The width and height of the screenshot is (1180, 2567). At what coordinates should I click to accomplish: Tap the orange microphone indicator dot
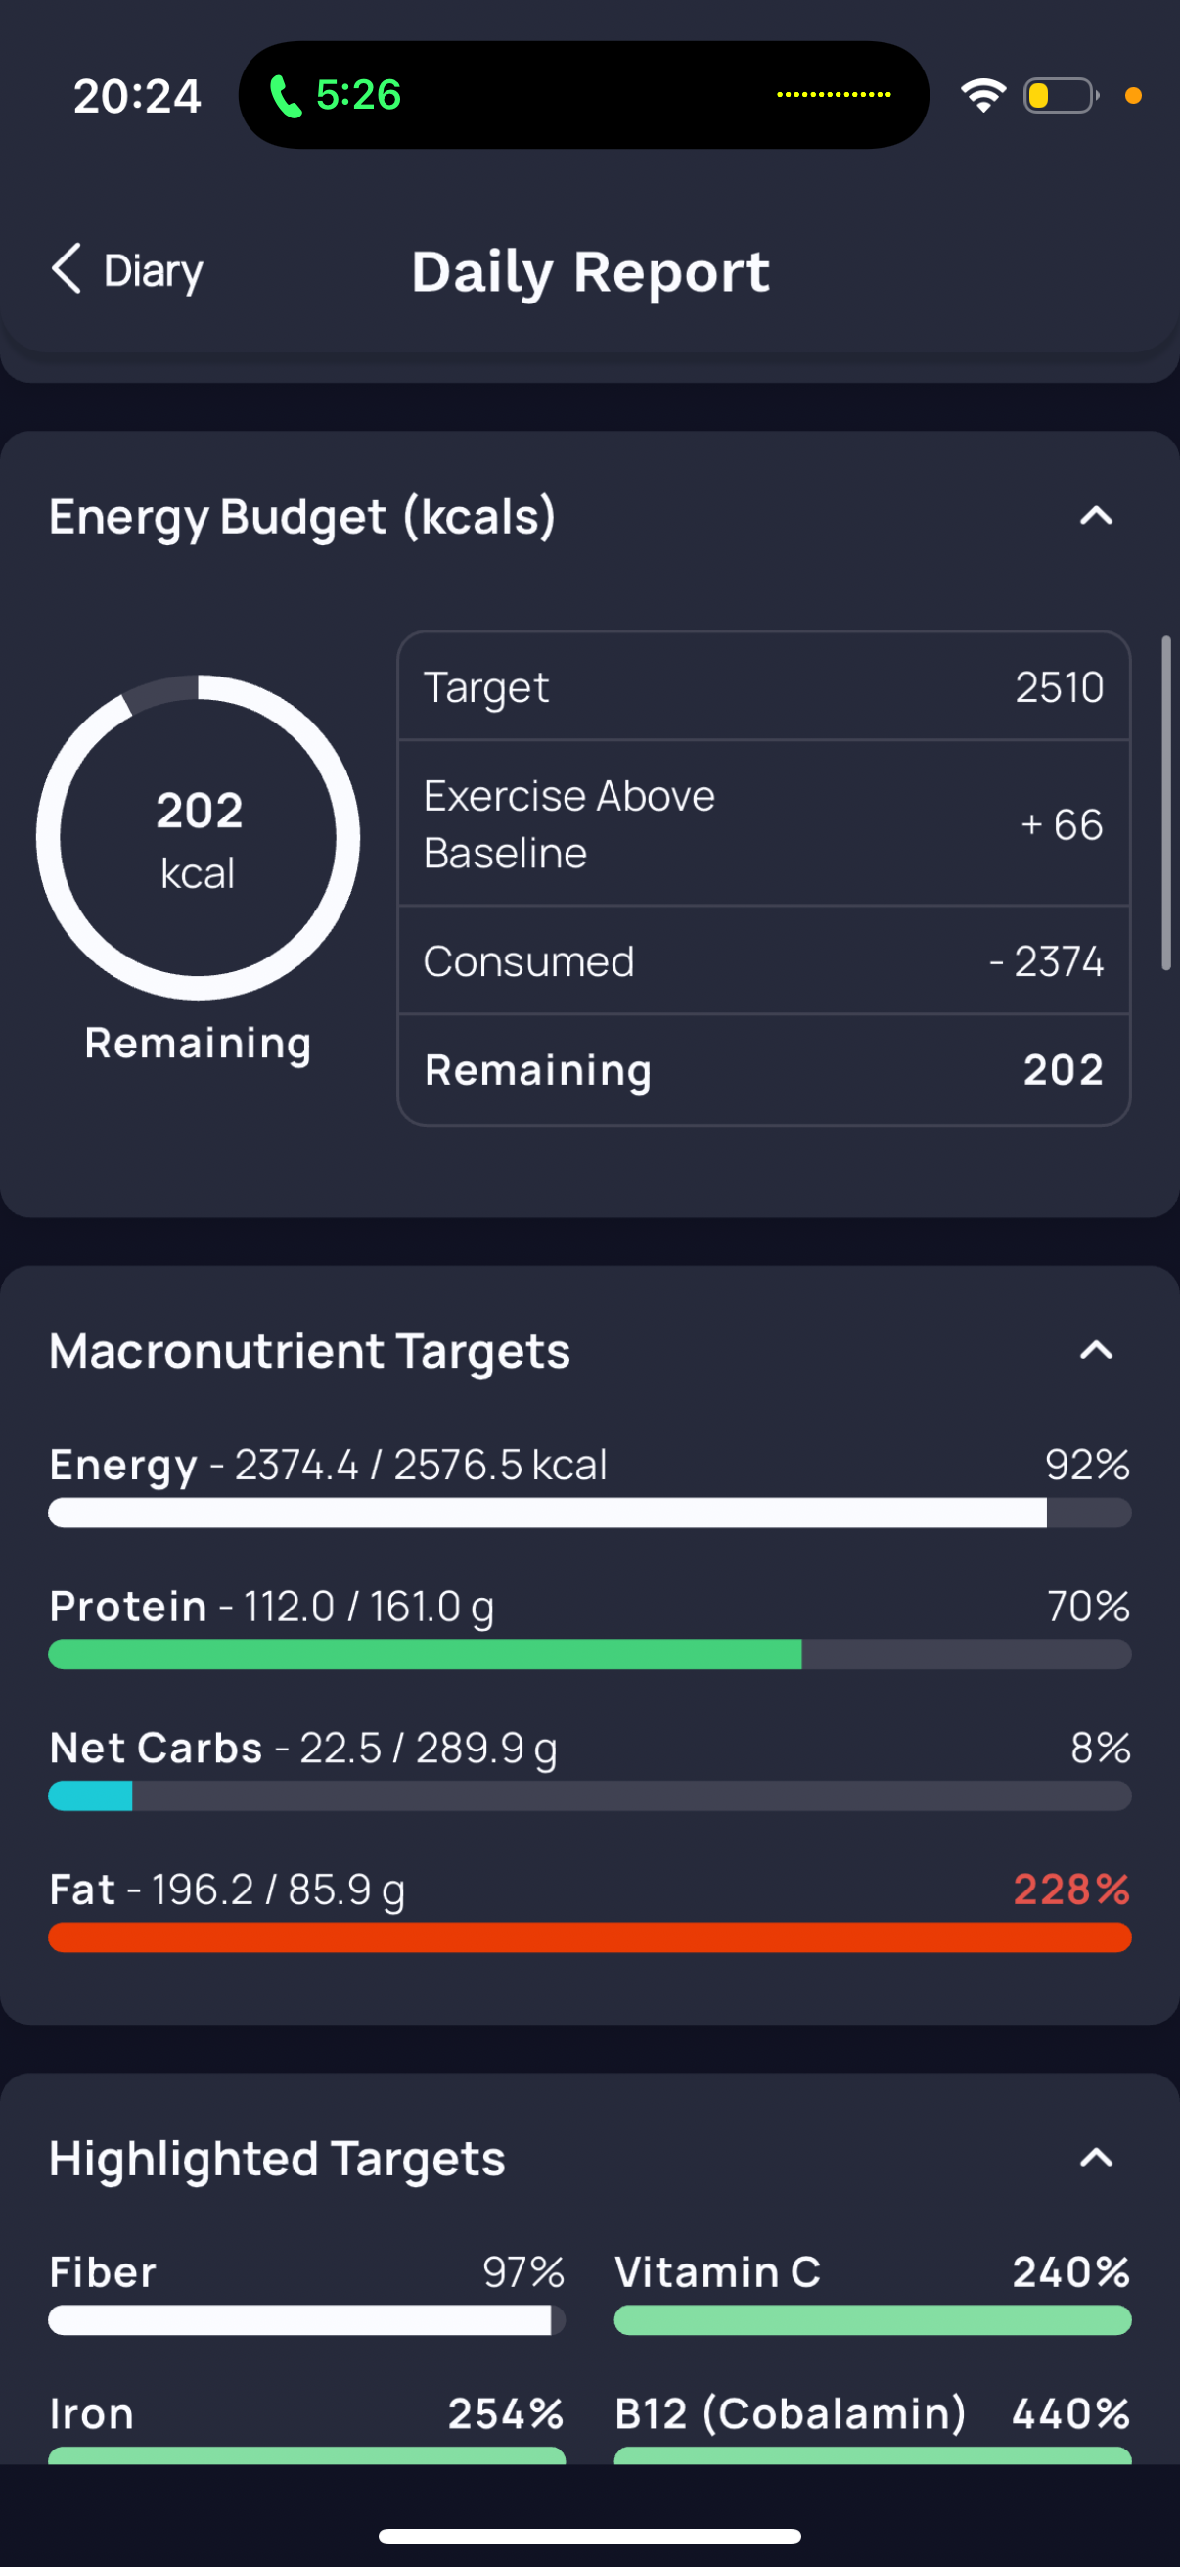point(1133,96)
